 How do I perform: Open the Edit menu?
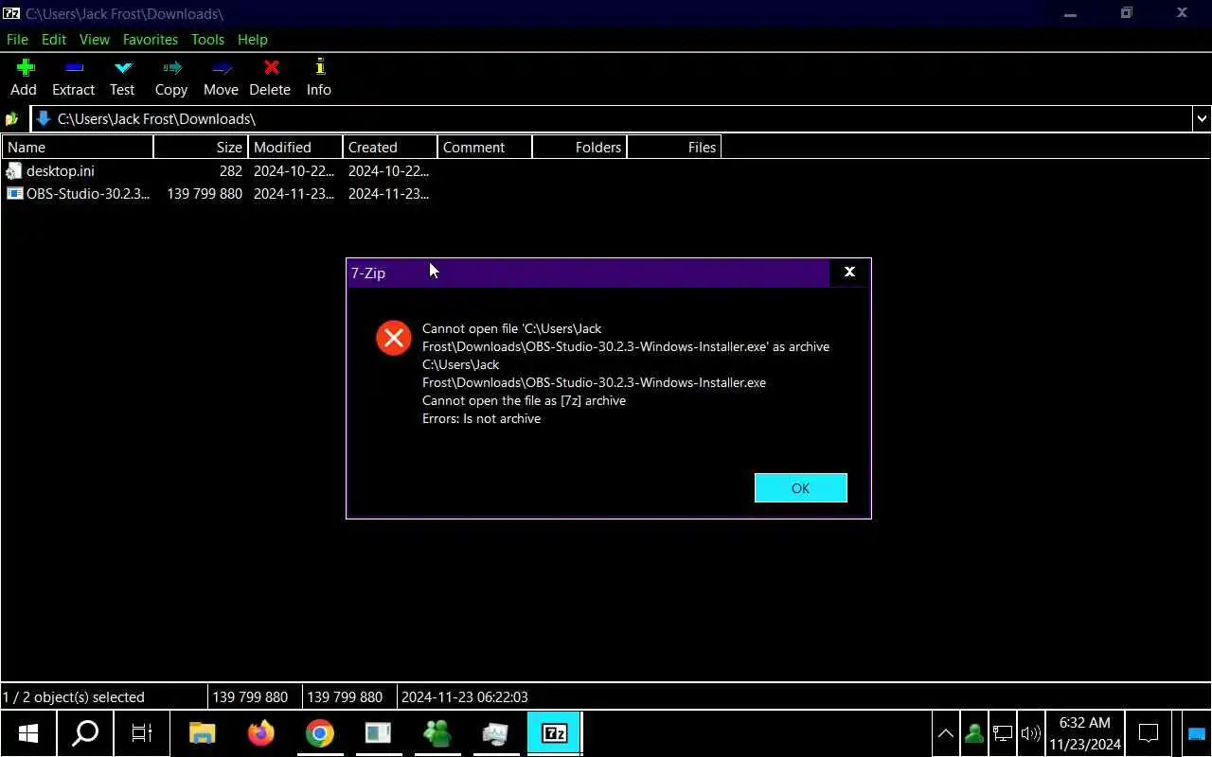point(54,40)
